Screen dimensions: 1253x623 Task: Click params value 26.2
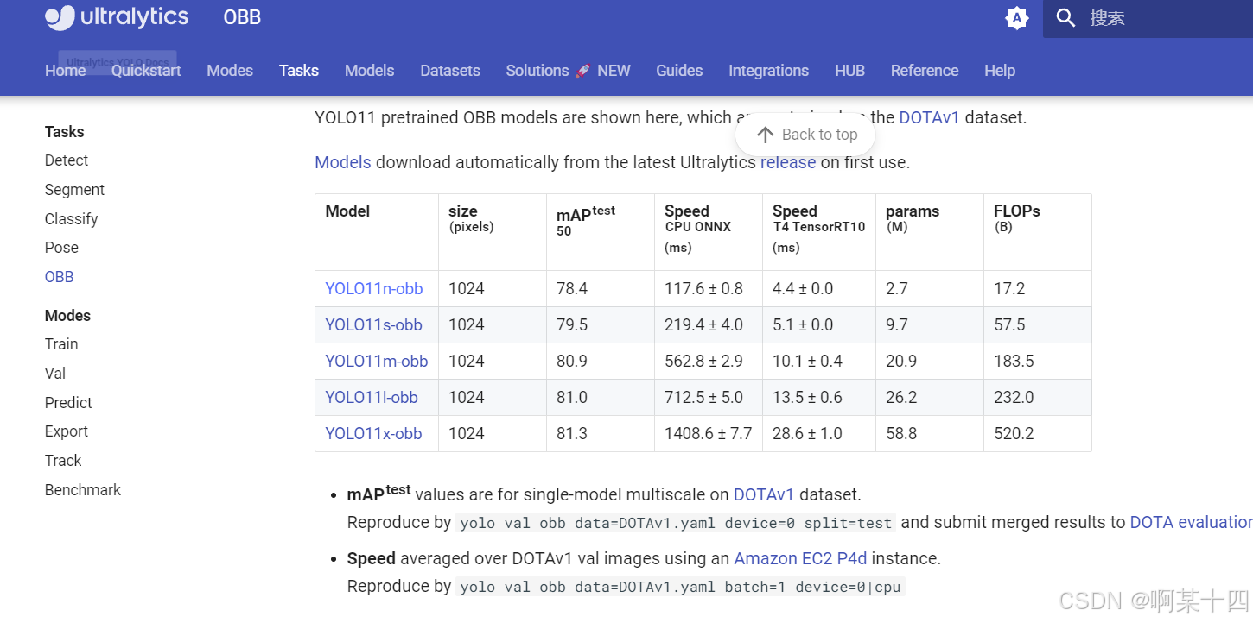point(901,398)
